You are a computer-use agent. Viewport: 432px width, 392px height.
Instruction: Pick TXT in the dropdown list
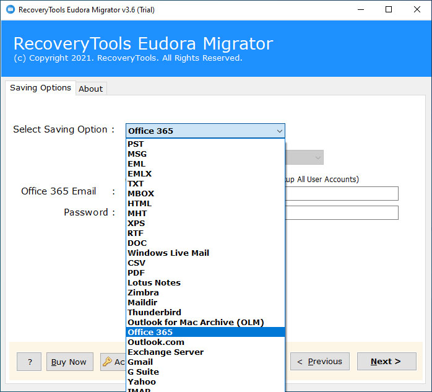coord(205,184)
